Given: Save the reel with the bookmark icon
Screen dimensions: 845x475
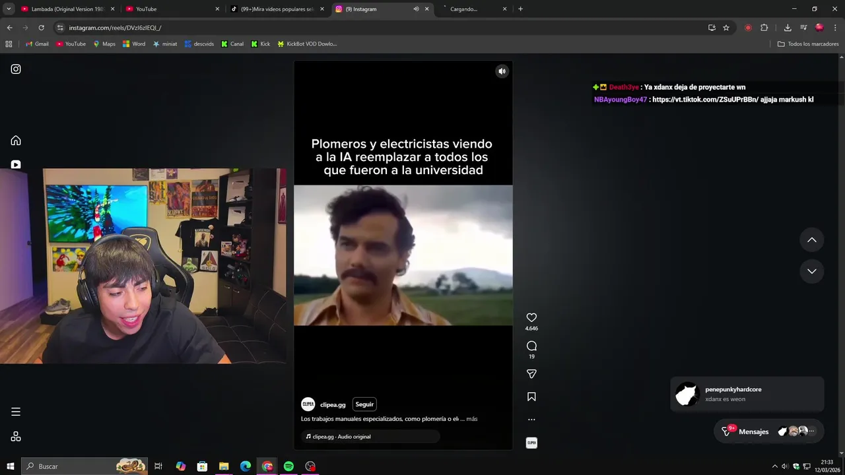Looking at the screenshot, I should (531, 396).
